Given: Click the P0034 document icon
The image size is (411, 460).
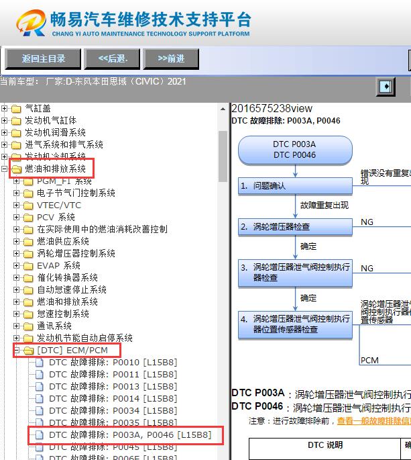Looking at the screenshot, I should 40,411.
